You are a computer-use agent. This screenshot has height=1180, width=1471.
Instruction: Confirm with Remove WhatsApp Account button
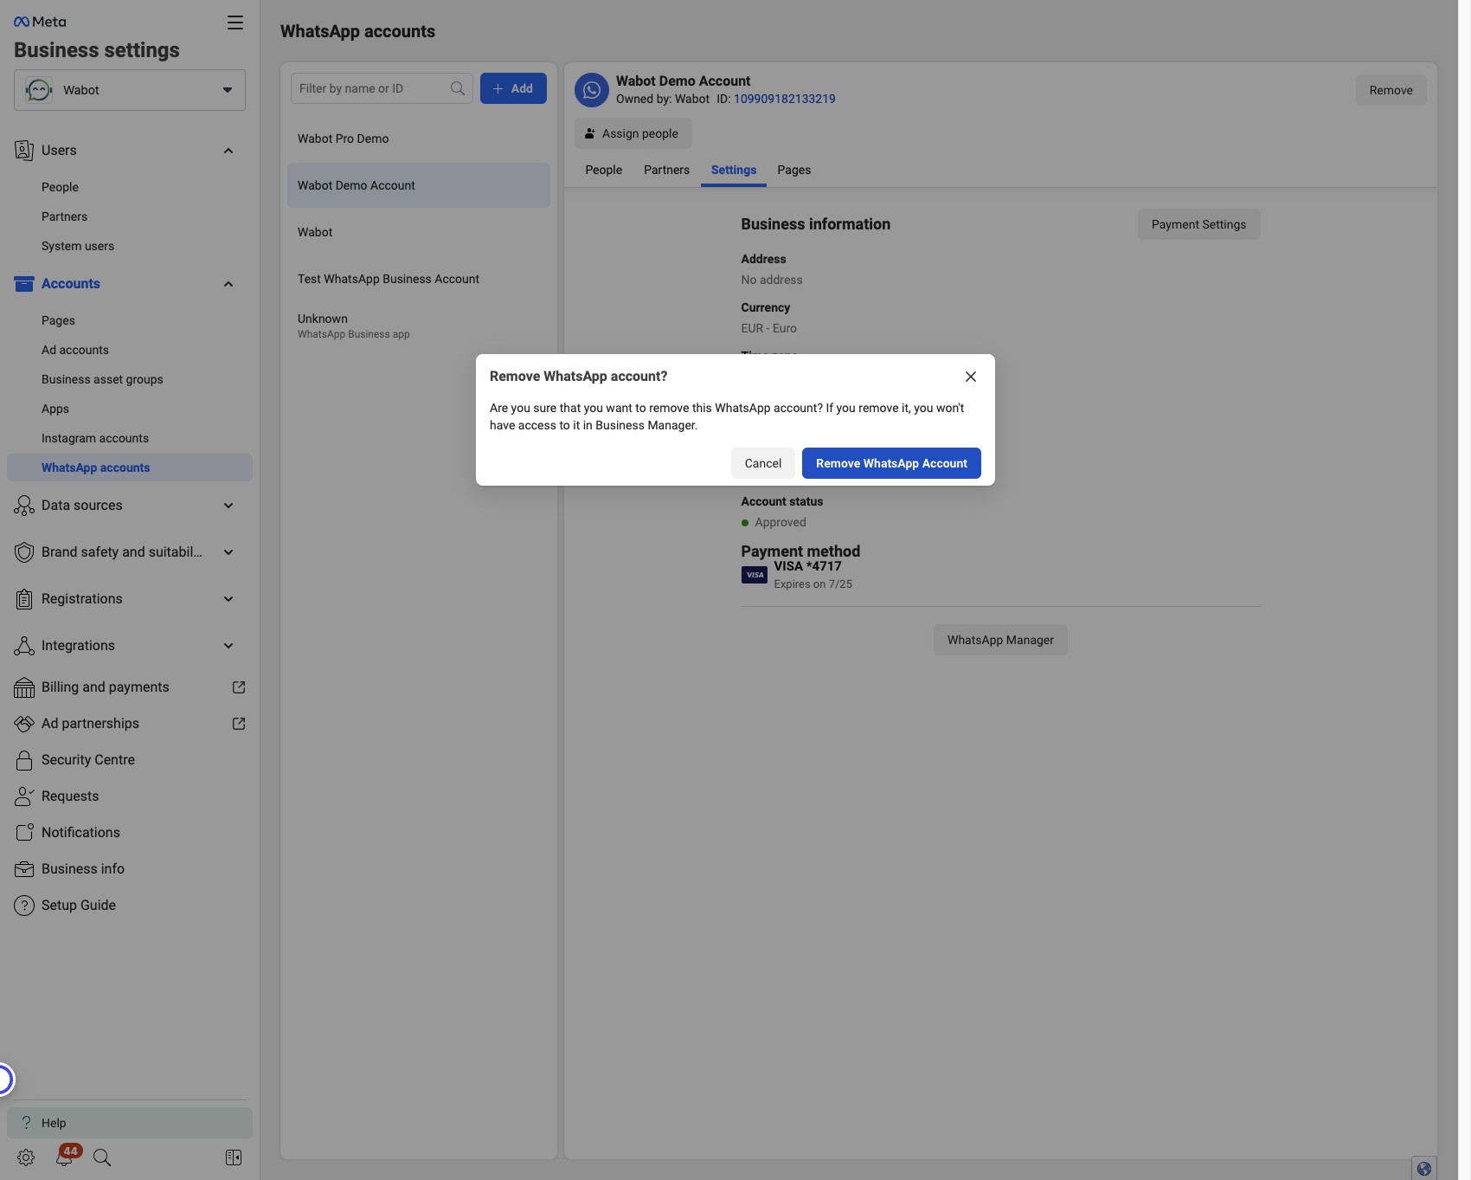tap(891, 463)
